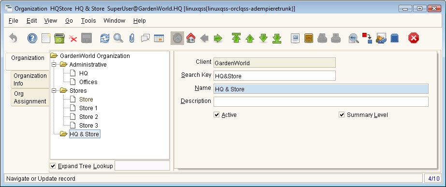This screenshot has width=446, height=187.
Task: Go to the next record with down arrow
Action: point(263,38)
